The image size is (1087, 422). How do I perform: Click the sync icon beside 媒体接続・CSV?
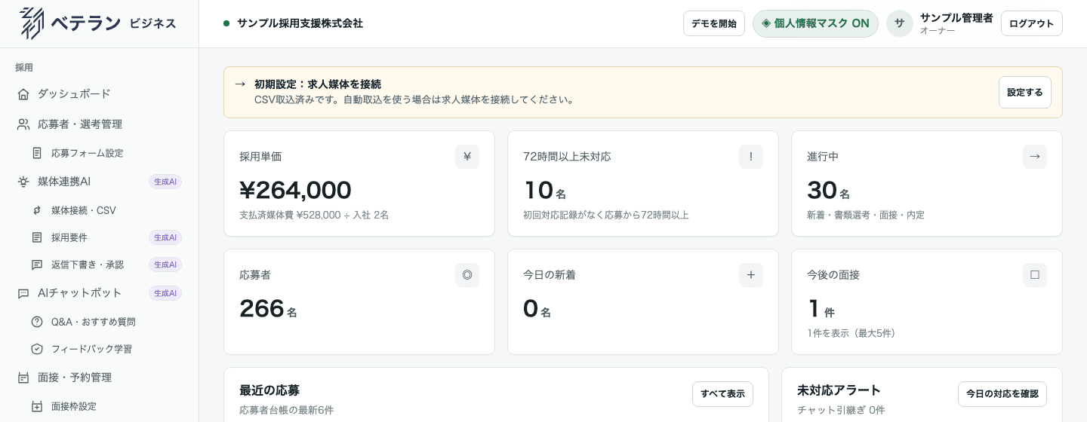(37, 210)
